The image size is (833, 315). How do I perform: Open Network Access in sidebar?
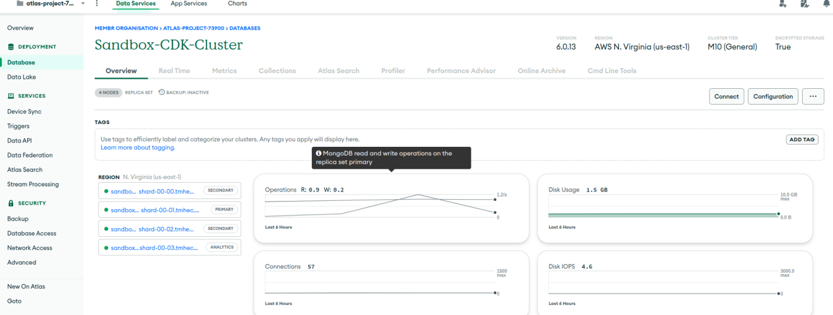pyautogui.click(x=30, y=248)
